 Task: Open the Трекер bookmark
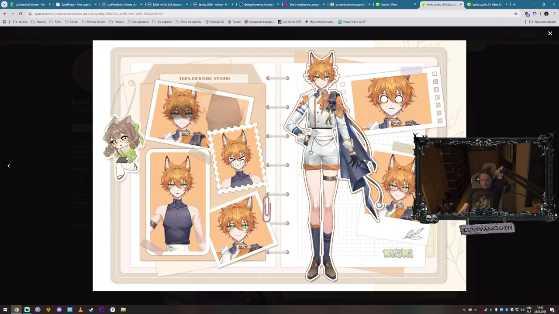234,21
